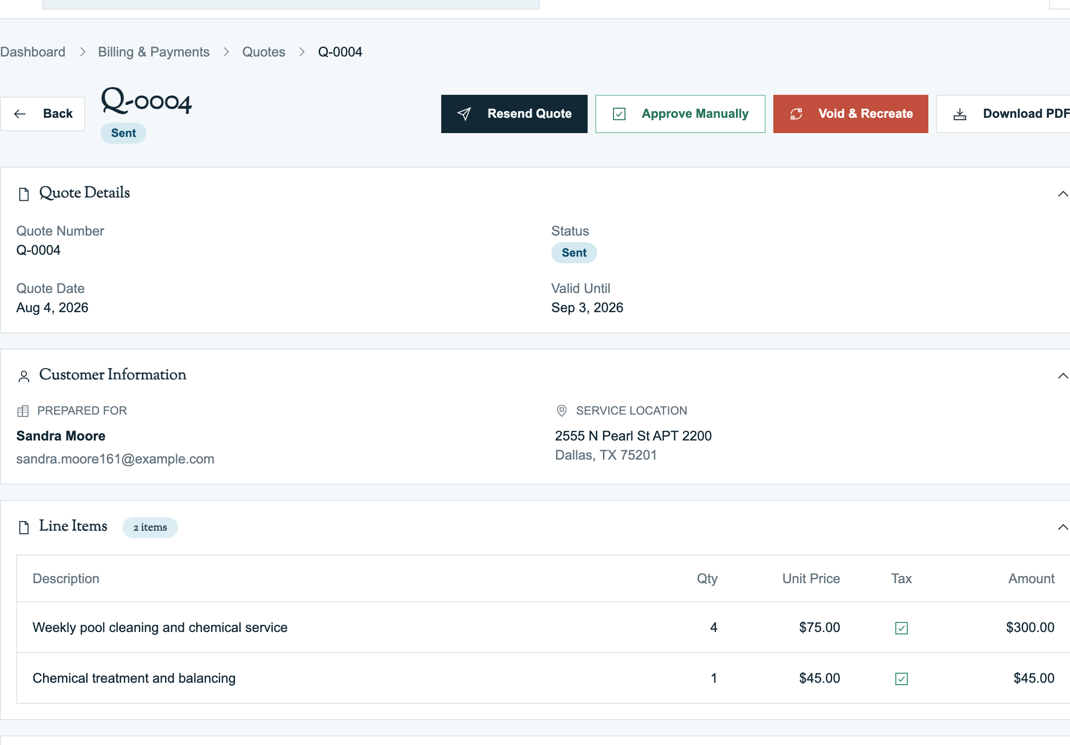Collapse the Line Items section
The image size is (1070, 745).
point(1063,527)
